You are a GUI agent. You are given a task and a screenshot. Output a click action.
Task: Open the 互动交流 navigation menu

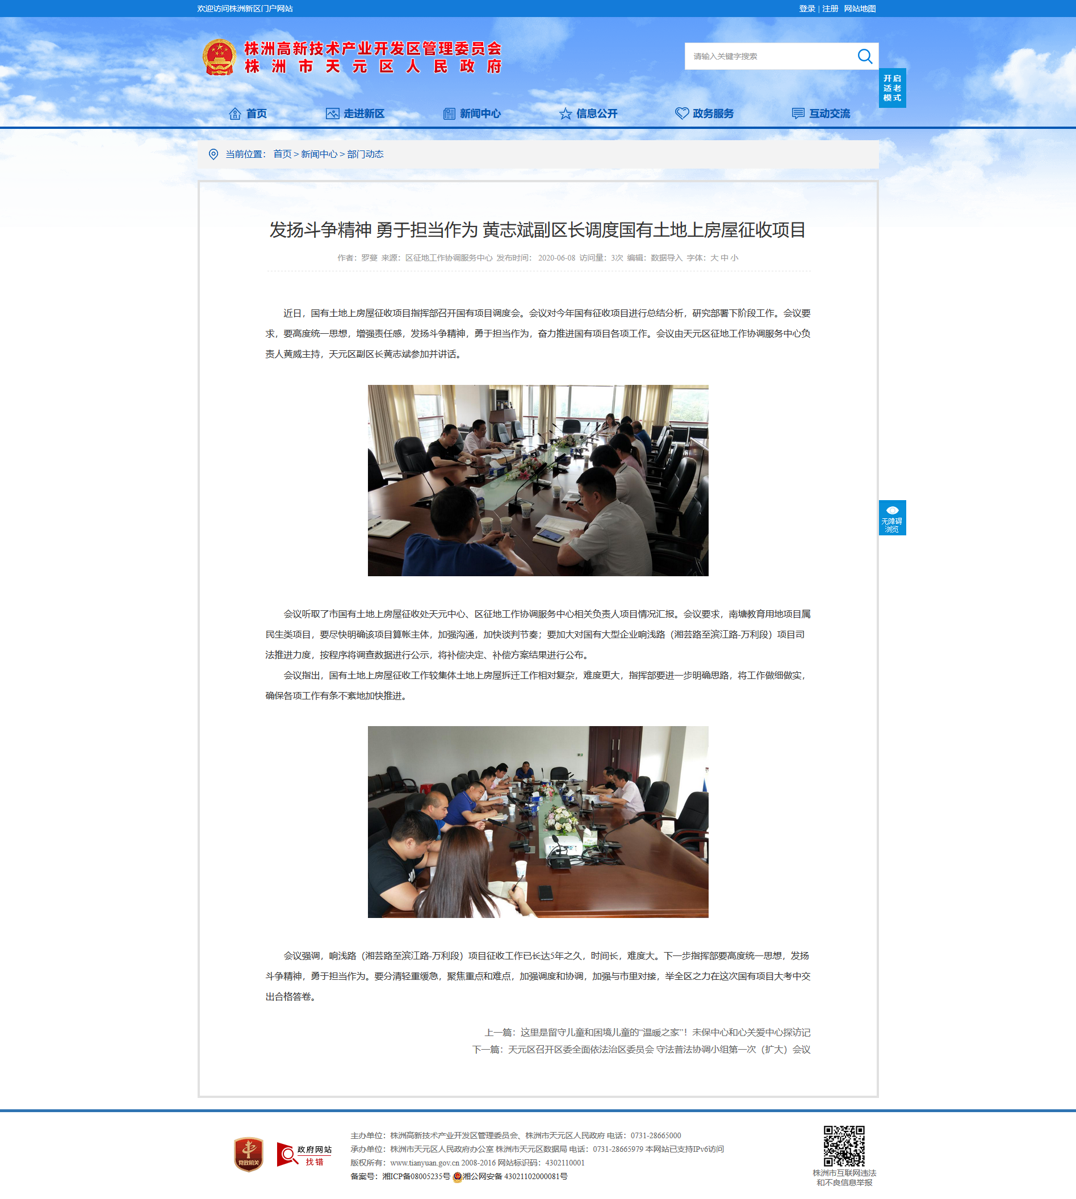pos(821,114)
